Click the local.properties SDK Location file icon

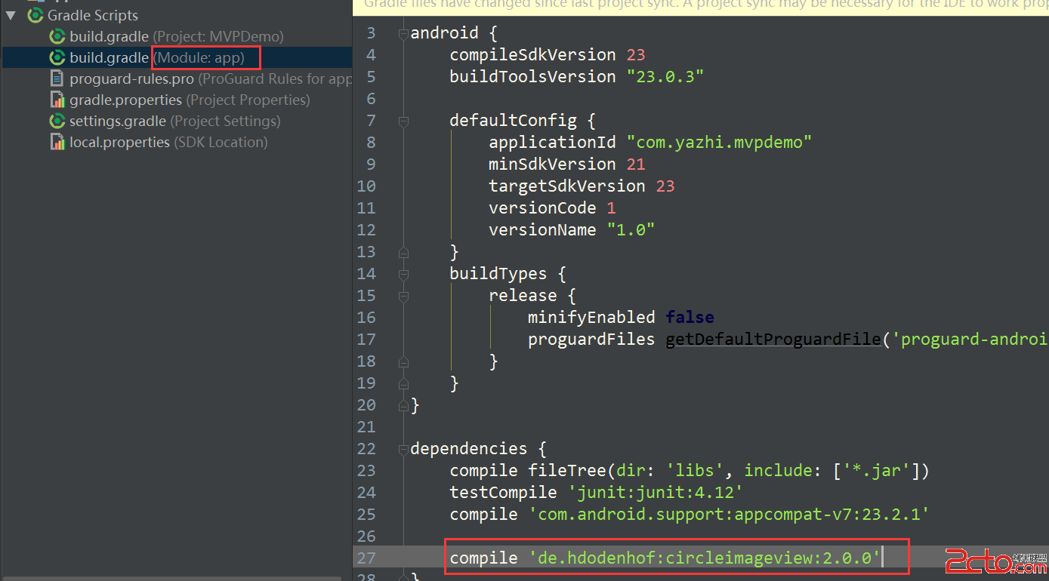[57, 142]
